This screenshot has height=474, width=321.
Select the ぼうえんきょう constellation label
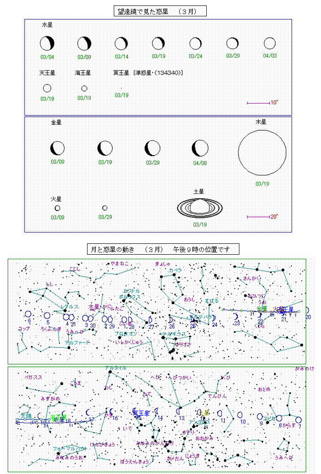[x=135, y=462]
